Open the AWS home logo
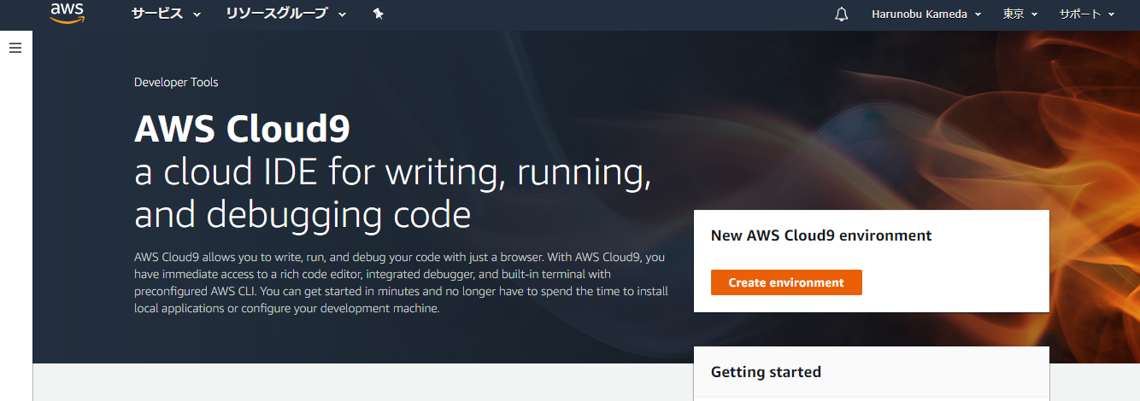Screen dimensions: 1140x401 67,13
